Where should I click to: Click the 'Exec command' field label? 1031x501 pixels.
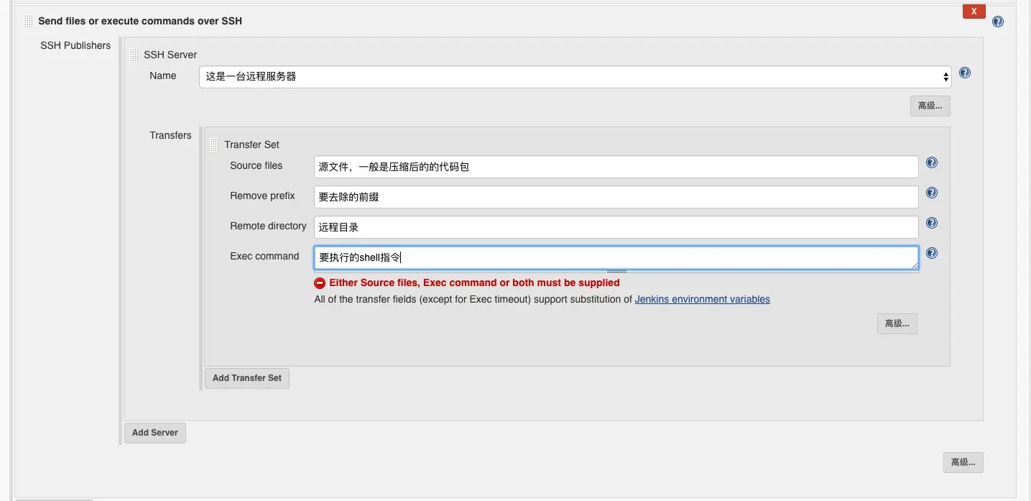pyautogui.click(x=264, y=256)
